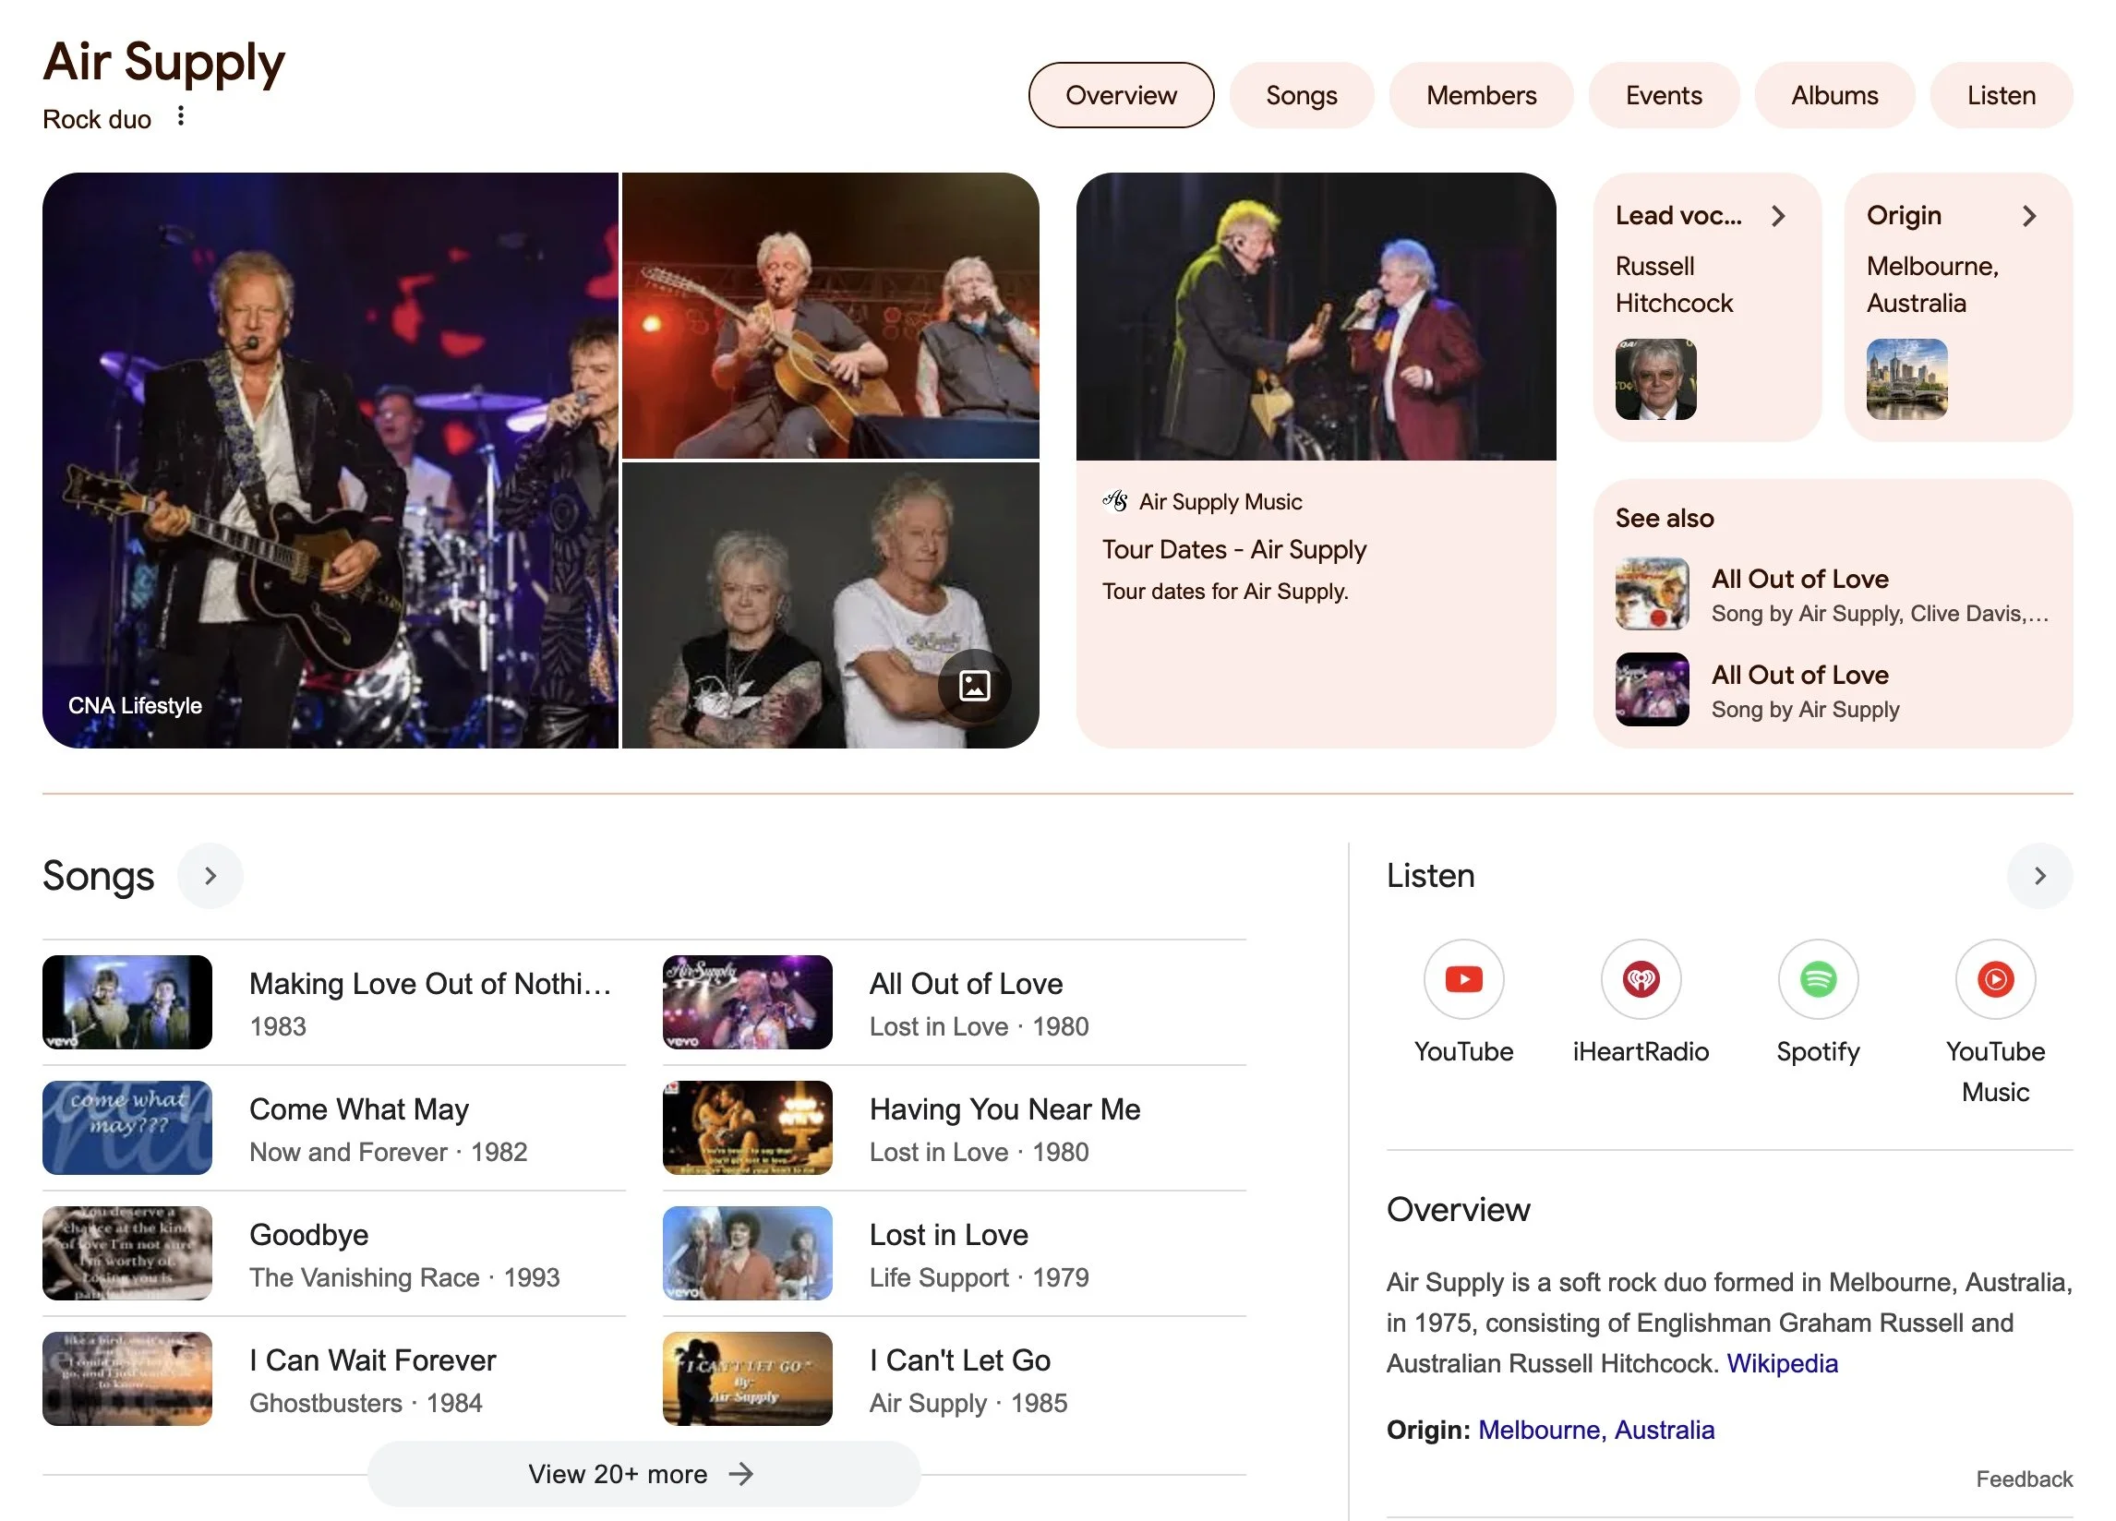Open the Come What May song thumbnail

coord(126,1128)
